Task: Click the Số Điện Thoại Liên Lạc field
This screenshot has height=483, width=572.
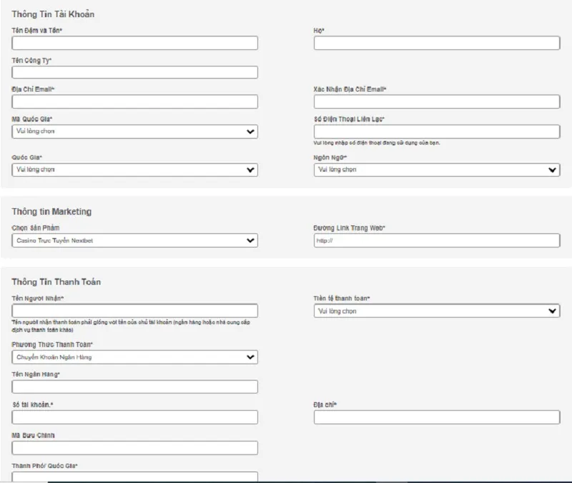Action: tap(436, 132)
